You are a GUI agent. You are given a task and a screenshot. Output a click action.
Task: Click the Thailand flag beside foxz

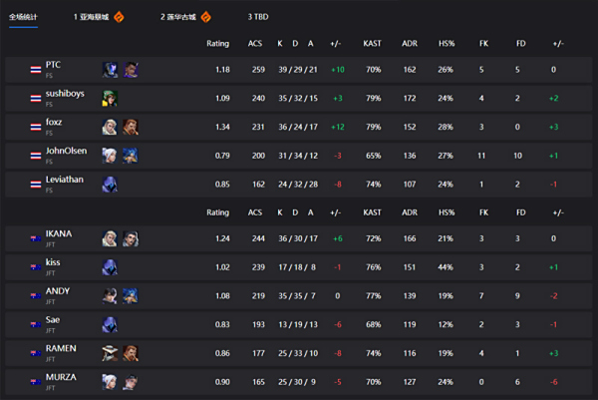click(x=36, y=127)
